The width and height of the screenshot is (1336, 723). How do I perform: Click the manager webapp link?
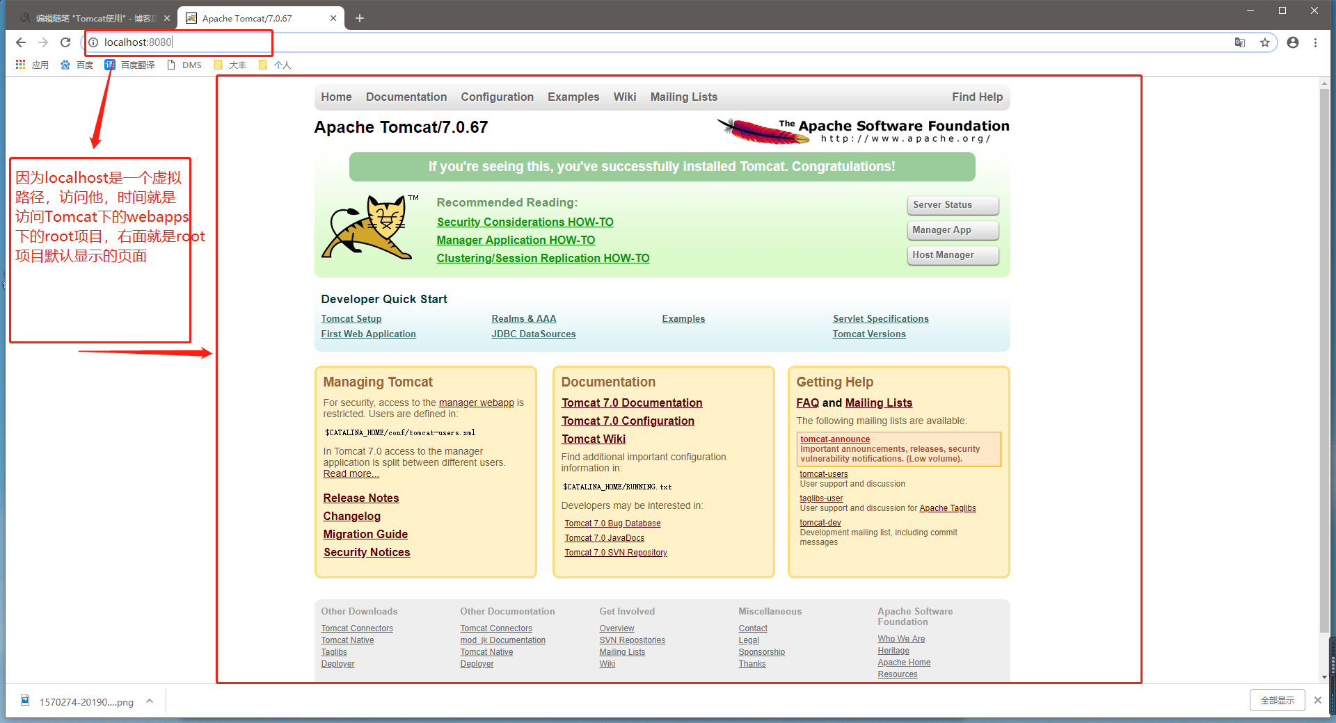[x=477, y=403]
